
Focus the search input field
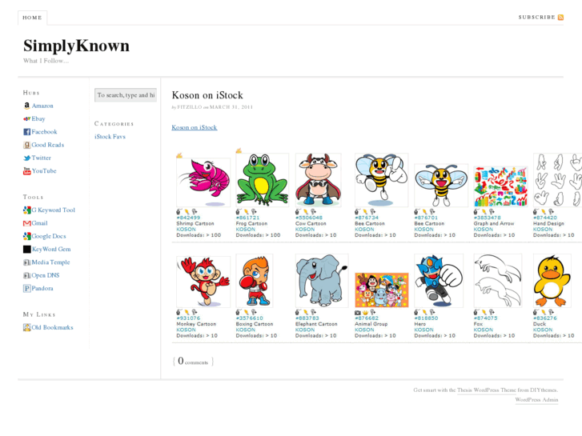(125, 95)
